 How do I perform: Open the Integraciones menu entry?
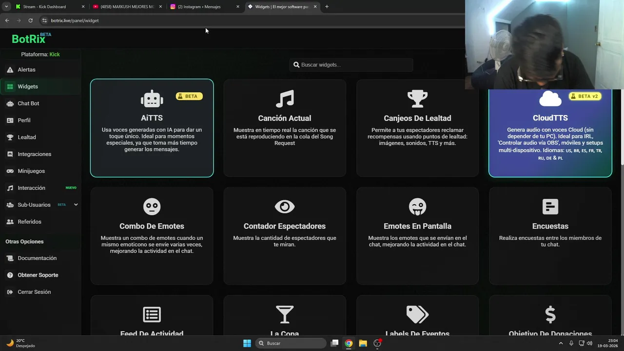(x=40, y=154)
